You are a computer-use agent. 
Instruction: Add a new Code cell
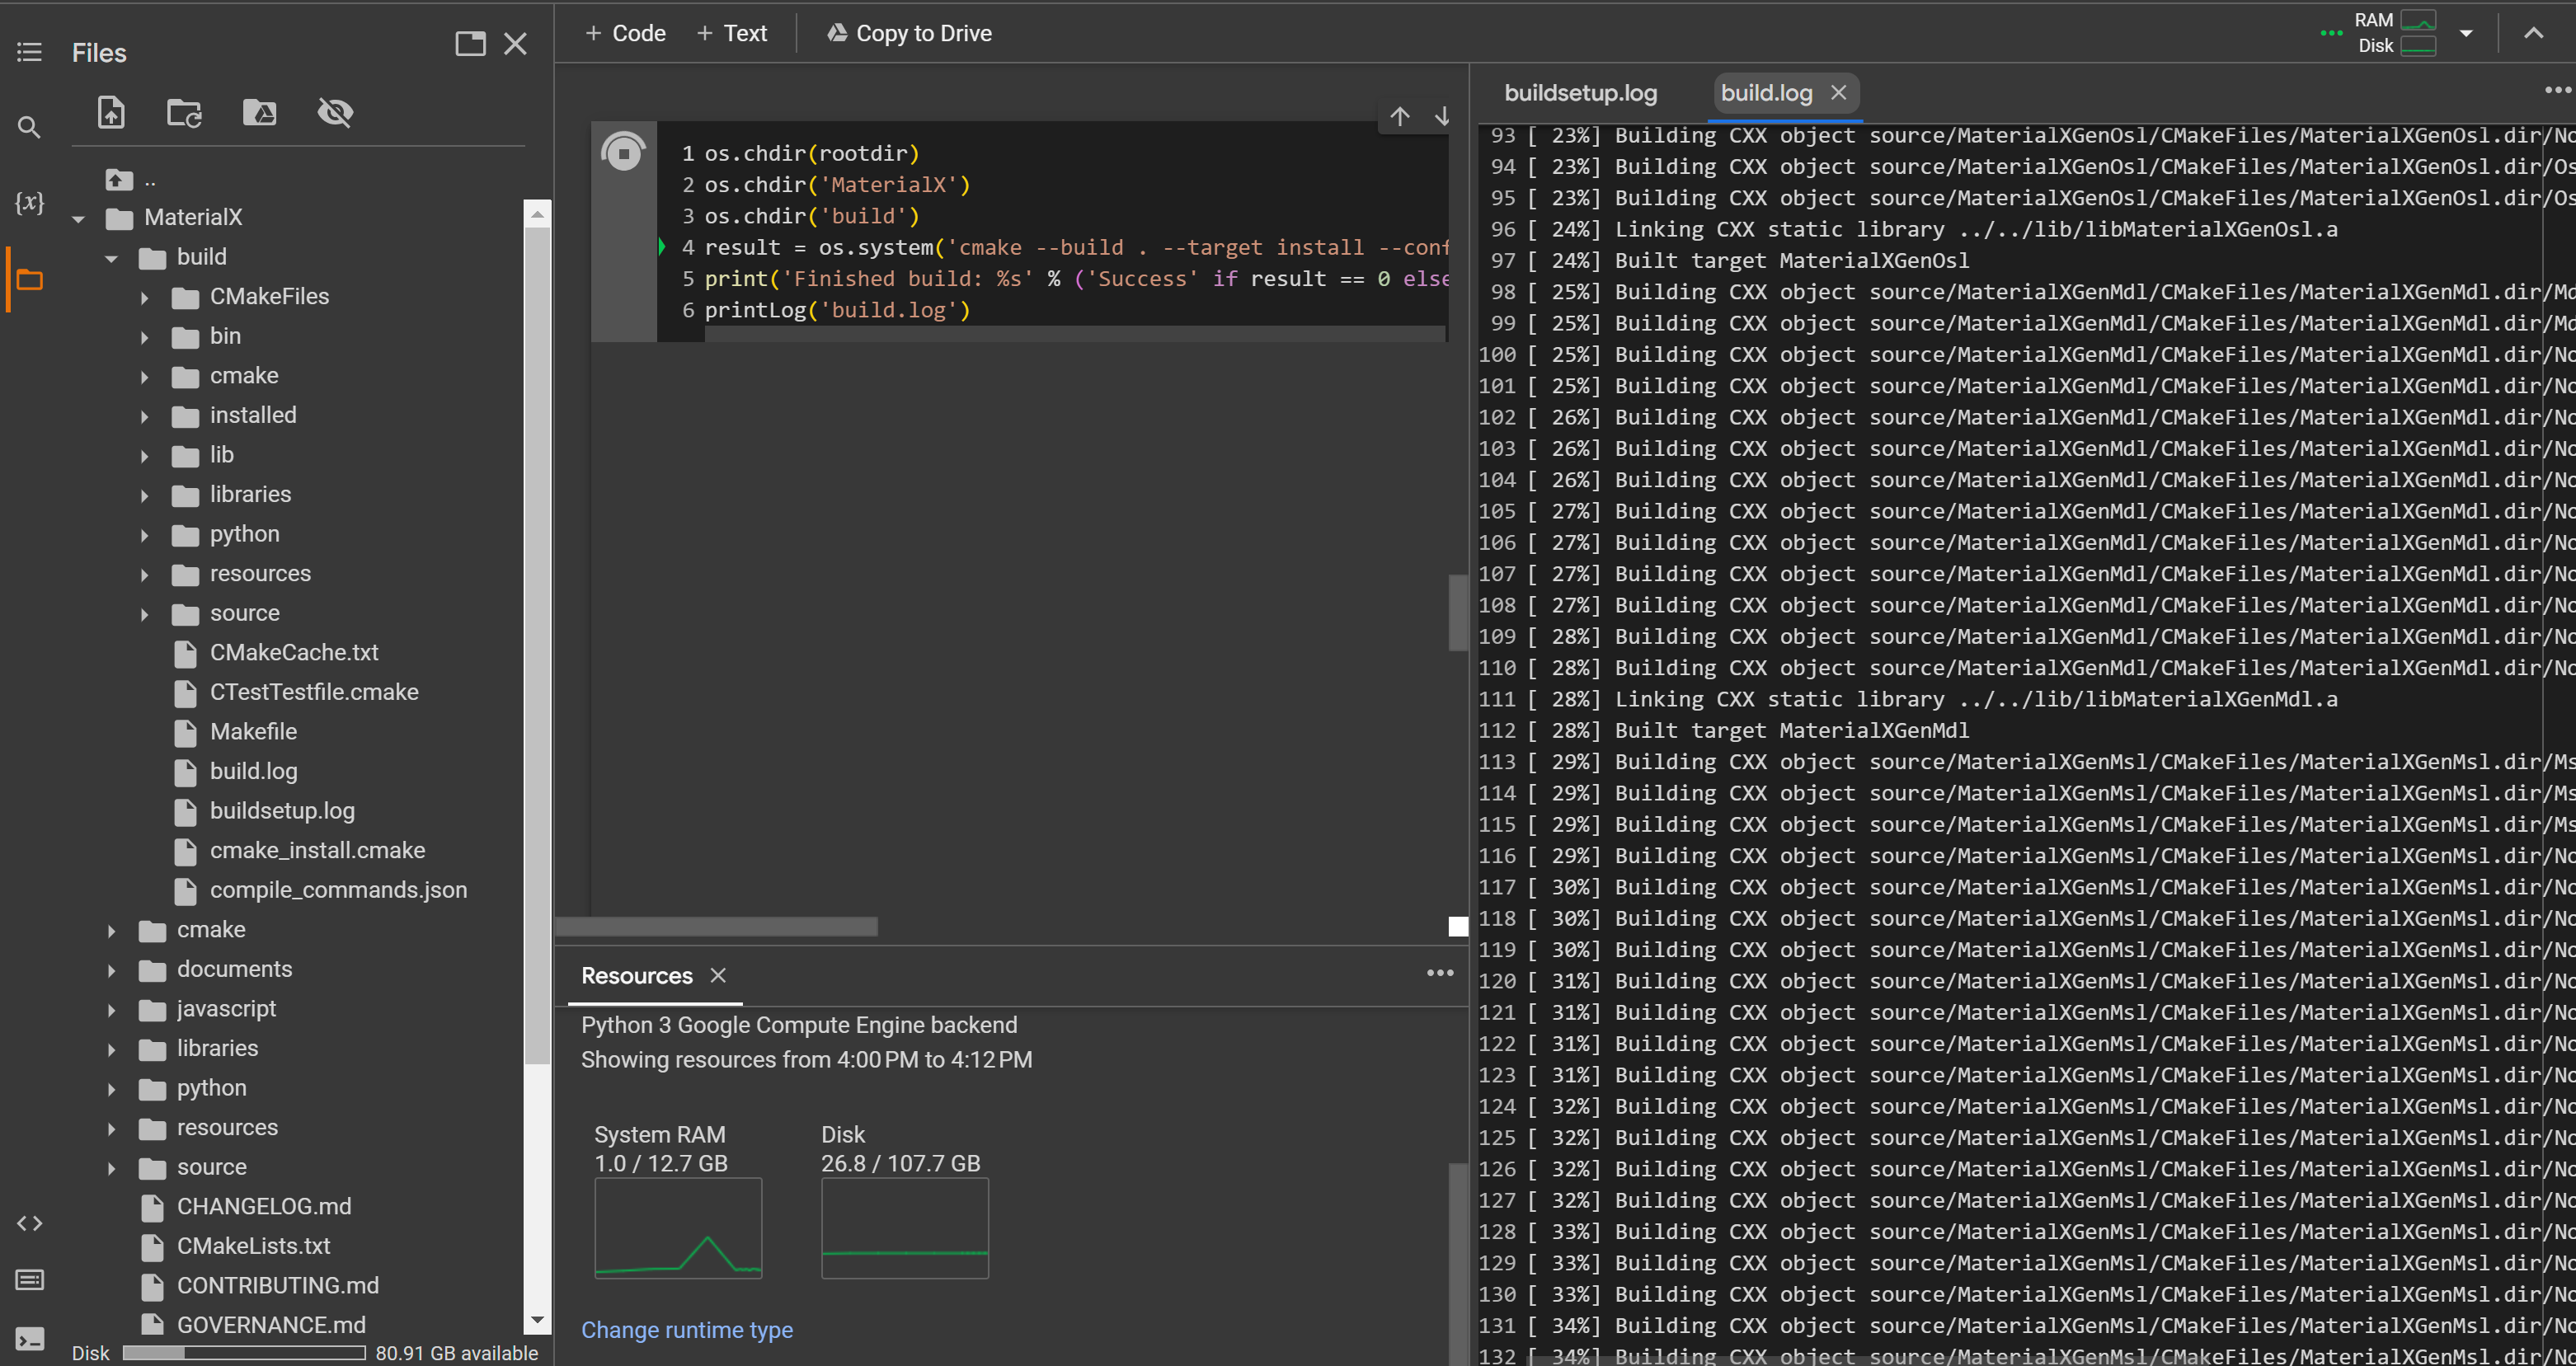point(625,33)
